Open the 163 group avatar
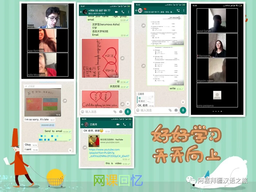The image size is (256, 192). coord(140,10)
